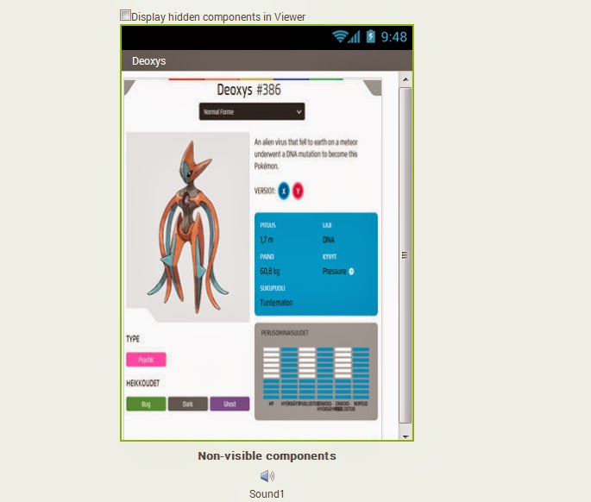
Task: Click the Wi-Fi status icon
Action: (340, 36)
